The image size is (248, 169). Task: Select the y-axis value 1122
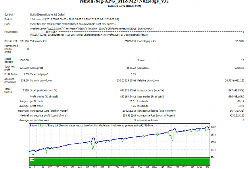click(213, 150)
